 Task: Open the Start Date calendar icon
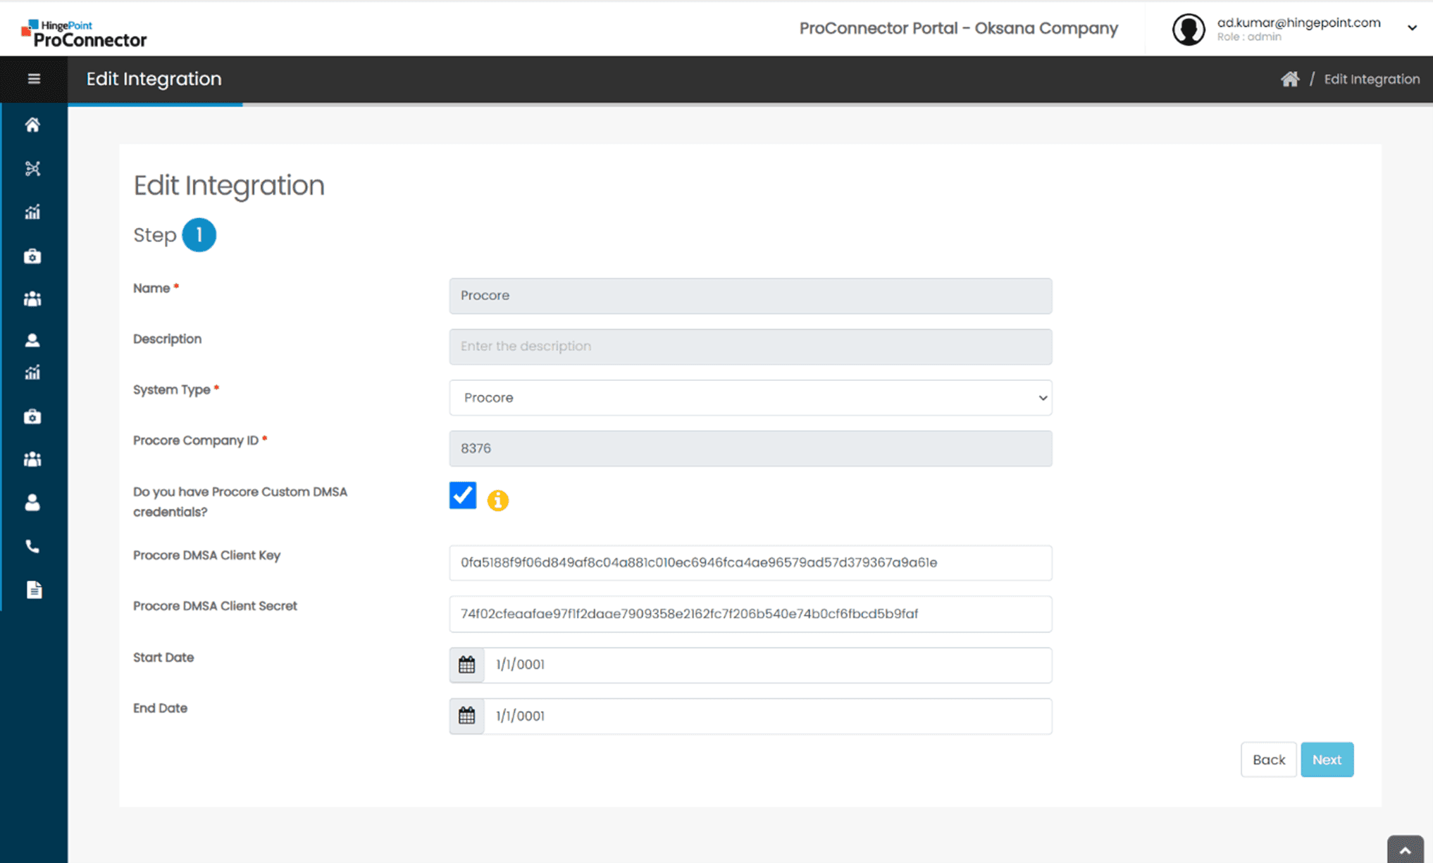(x=466, y=664)
